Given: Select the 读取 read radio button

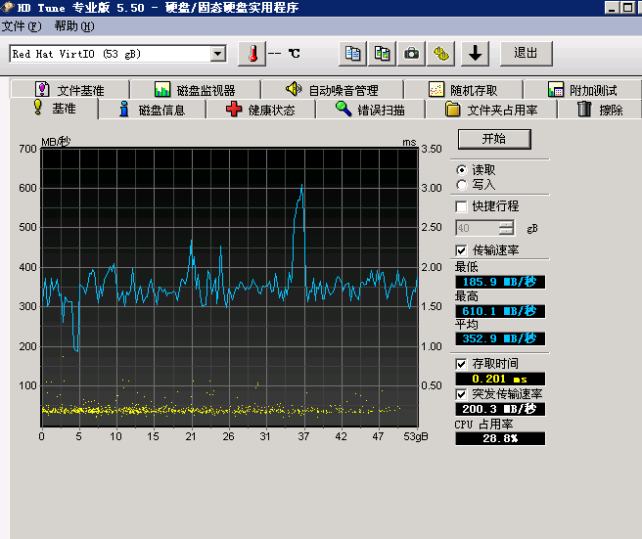Looking at the screenshot, I should 462,169.
